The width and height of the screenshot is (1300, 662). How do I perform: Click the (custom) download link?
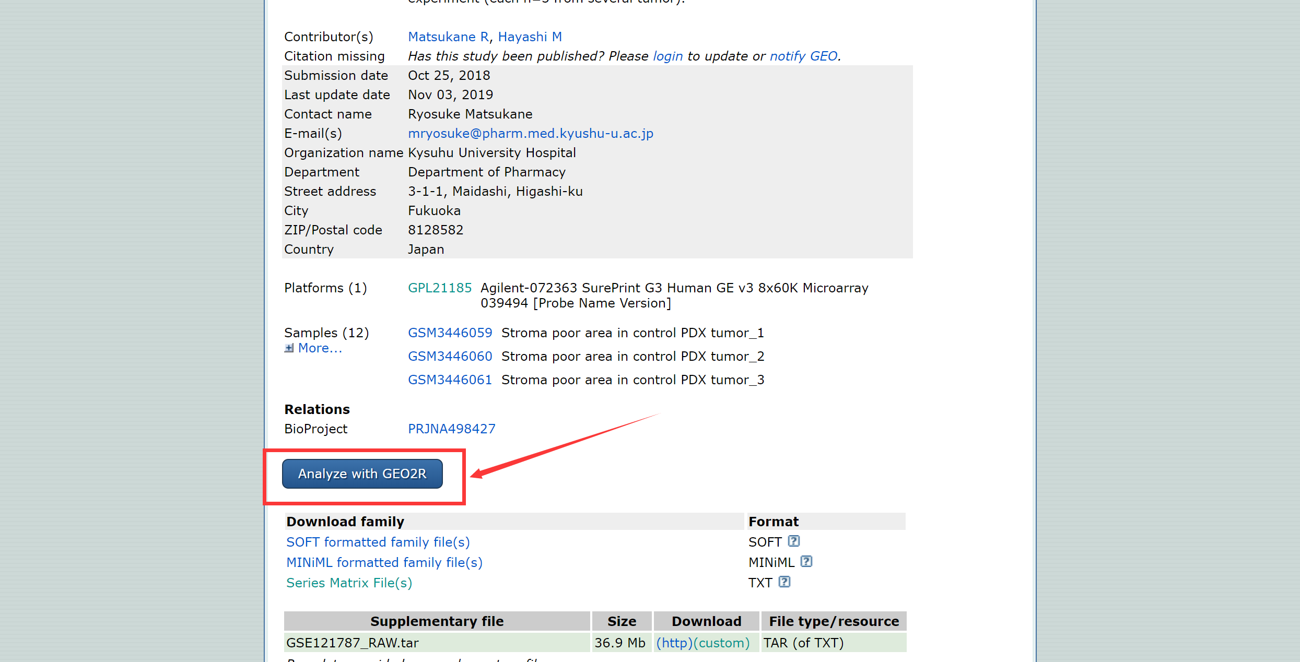[x=721, y=643]
